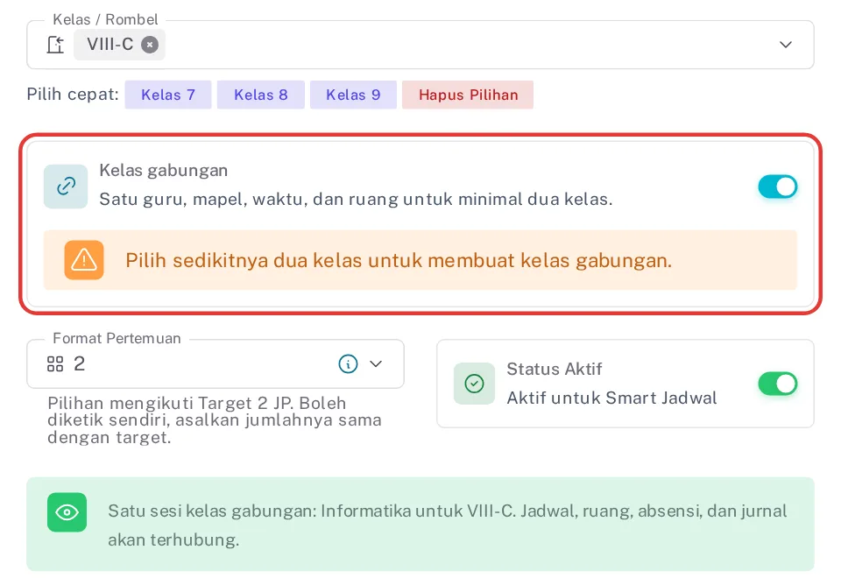
Task: Click the text 'Satu sesi kelas gabungan' summary
Action: pyautogui.click(x=448, y=525)
